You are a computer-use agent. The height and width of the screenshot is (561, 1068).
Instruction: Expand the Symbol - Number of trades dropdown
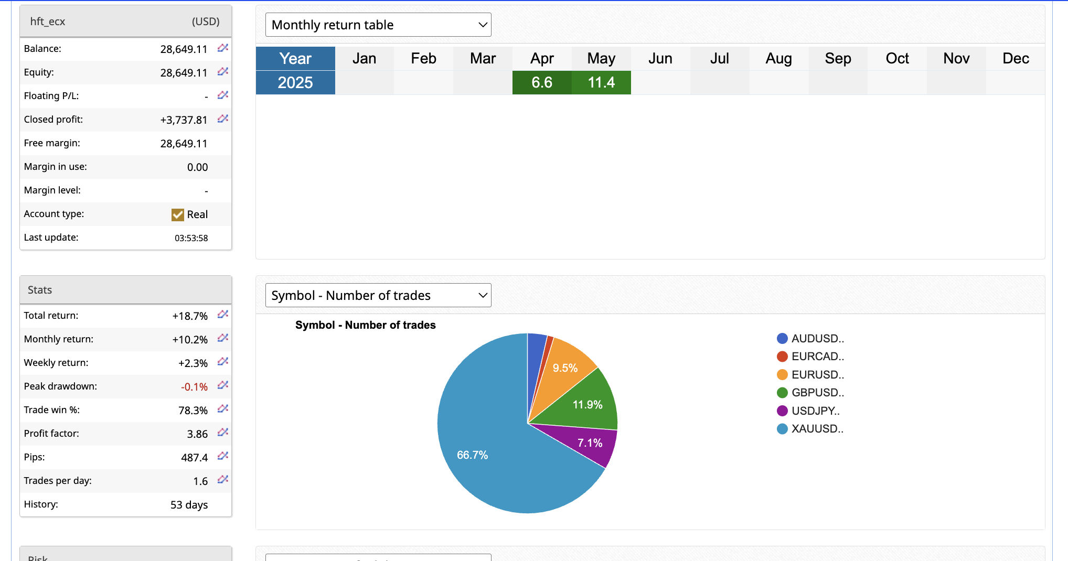(378, 295)
